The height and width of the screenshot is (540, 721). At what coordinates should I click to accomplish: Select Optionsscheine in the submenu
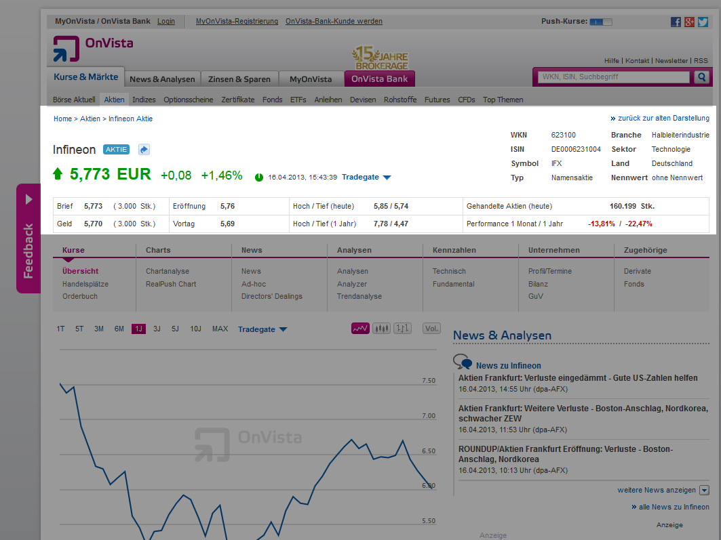pos(188,100)
